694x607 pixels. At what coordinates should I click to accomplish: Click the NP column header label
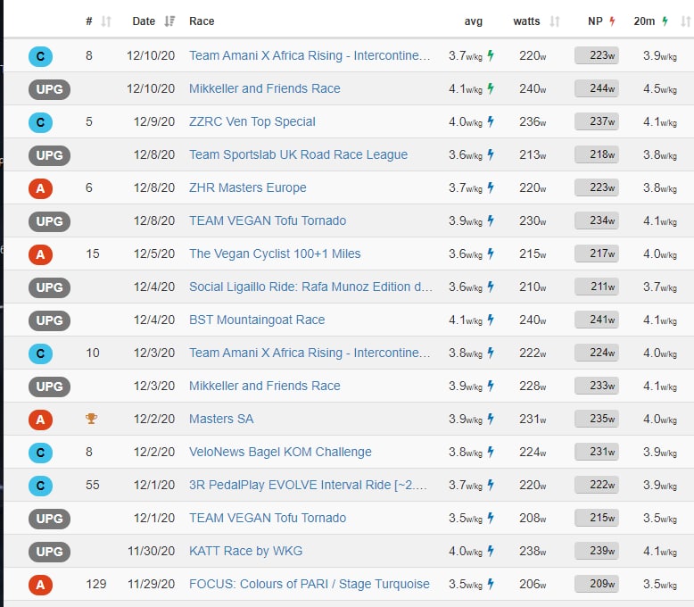(x=595, y=21)
